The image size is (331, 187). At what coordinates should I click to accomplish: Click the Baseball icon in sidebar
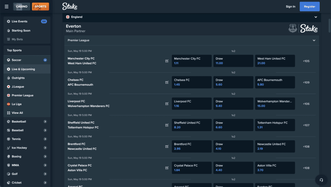(8, 130)
